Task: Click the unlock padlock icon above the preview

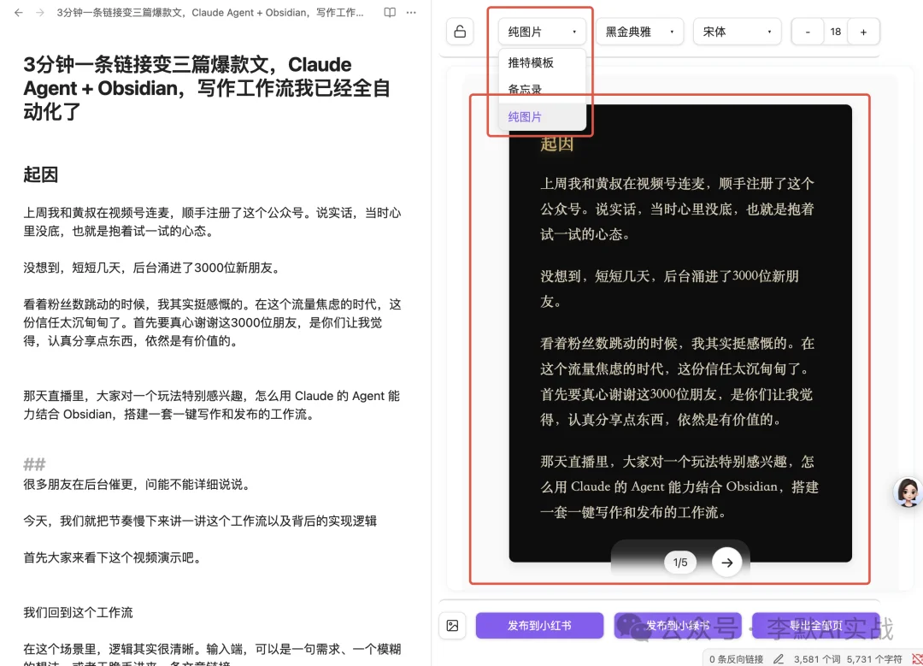Action: [460, 31]
